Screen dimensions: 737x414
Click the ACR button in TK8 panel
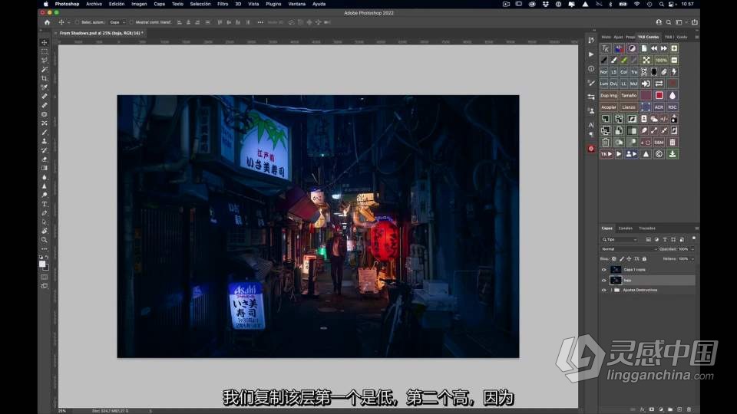[x=659, y=107]
